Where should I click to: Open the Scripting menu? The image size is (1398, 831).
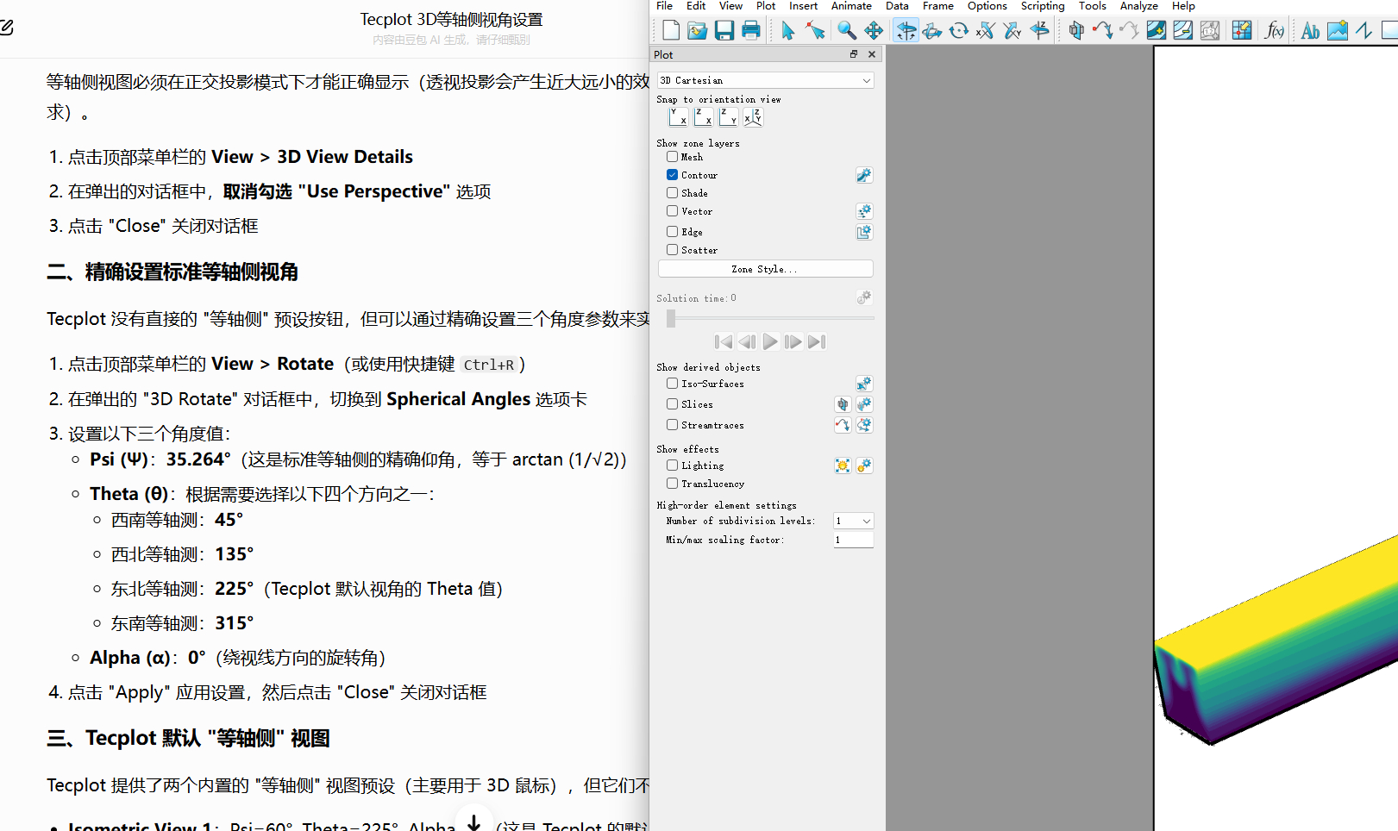tap(1043, 6)
